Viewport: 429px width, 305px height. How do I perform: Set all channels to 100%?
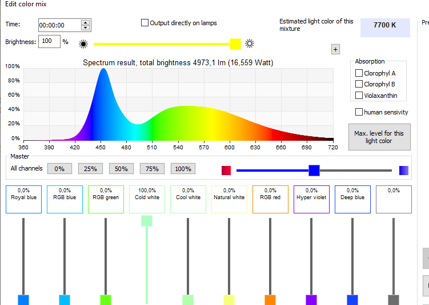(x=183, y=169)
